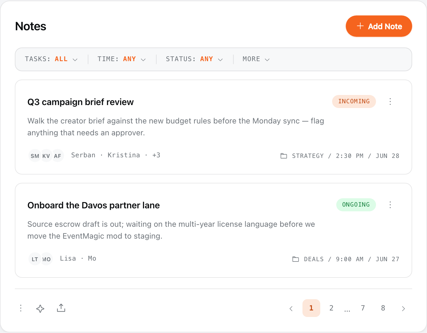Click the LT avatar
427x333 pixels.
pyautogui.click(x=35, y=259)
